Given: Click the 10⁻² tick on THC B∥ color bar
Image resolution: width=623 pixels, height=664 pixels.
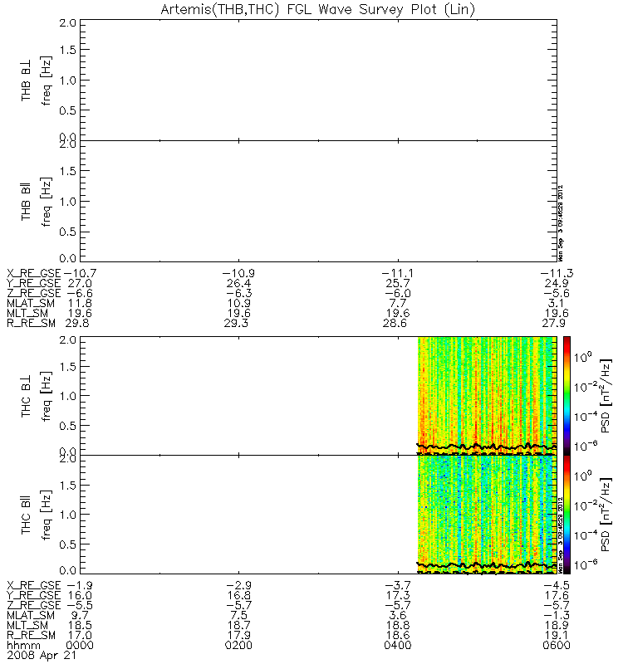Looking at the screenshot, I should (x=586, y=505).
